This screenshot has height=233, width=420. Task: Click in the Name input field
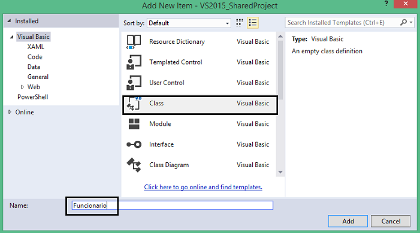coord(173,205)
